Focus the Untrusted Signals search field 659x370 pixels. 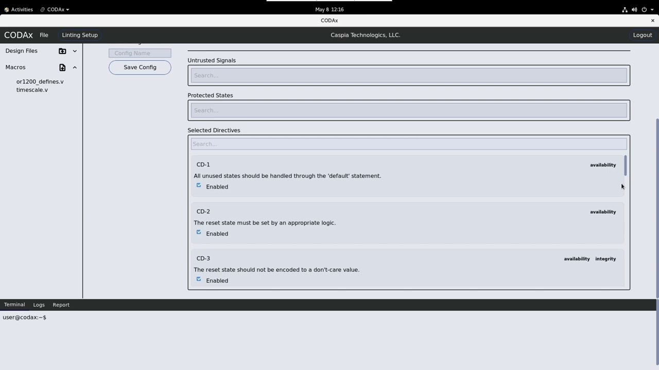408,76
